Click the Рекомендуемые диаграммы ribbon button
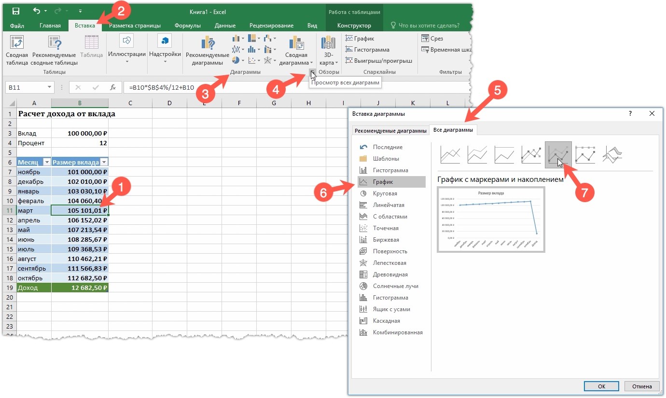Screen dimensions: 666x398 [208, 51]
